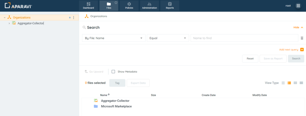Switch to grid view type
306x116 pixels.
295,83
